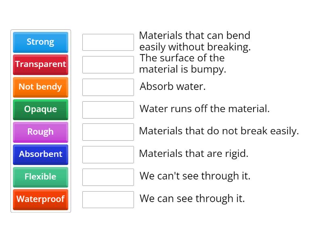323x242 pixels.
Task: Select the Strong word tile
Action: (x=40, y=42)
